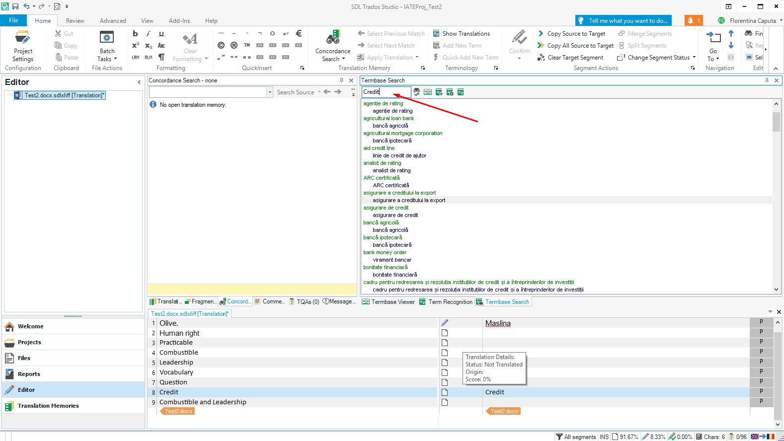Viewport: 784px width, 441px height.
Task: Apply underline formatting
Action: tap(161, 33)
